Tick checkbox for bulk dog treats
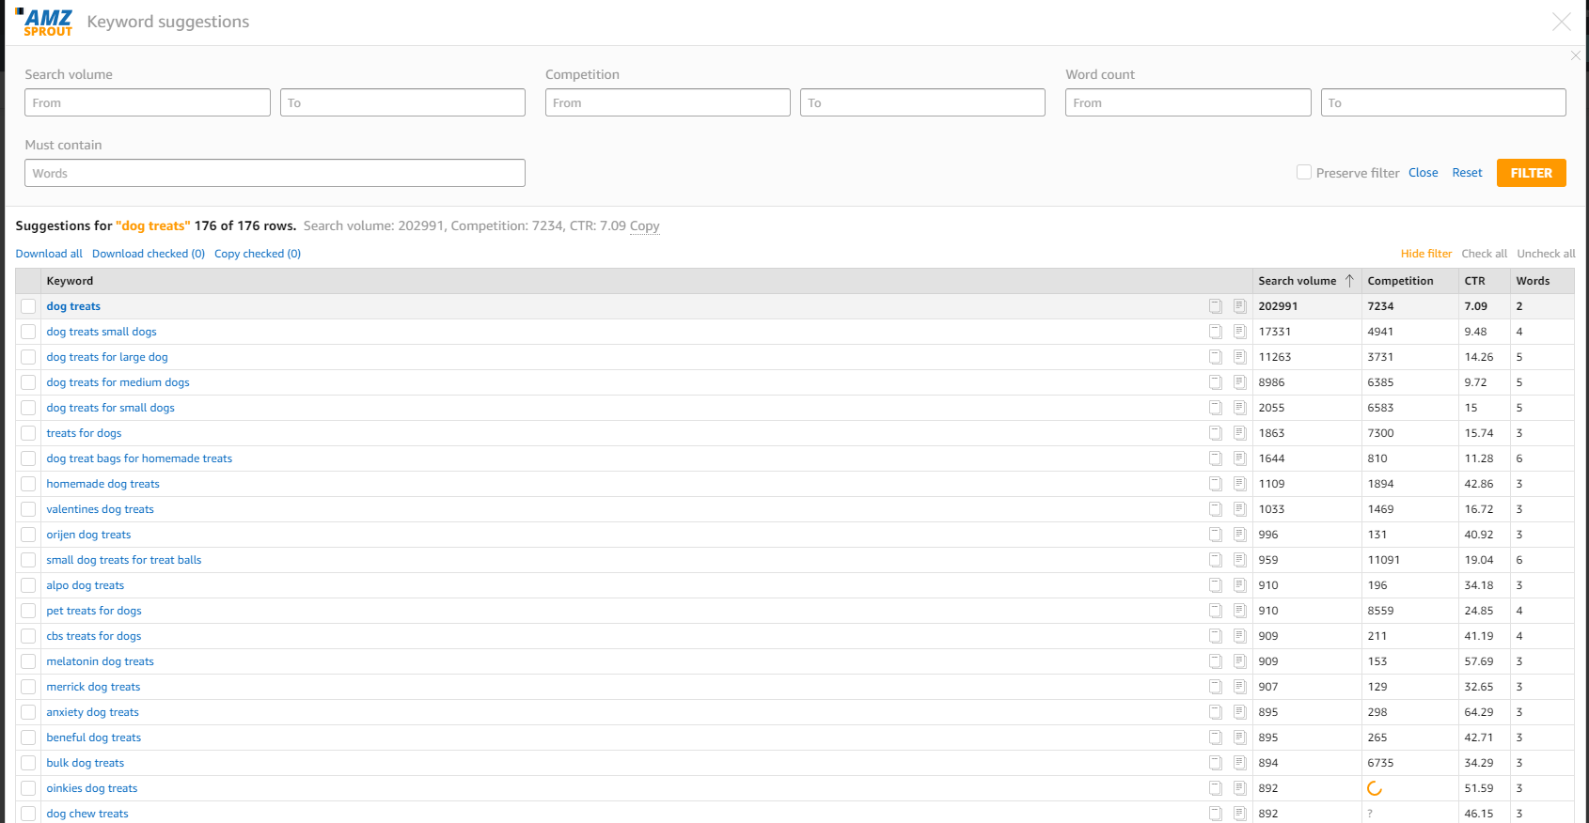This screenshot has height=823, width=1589. [28, 763]
